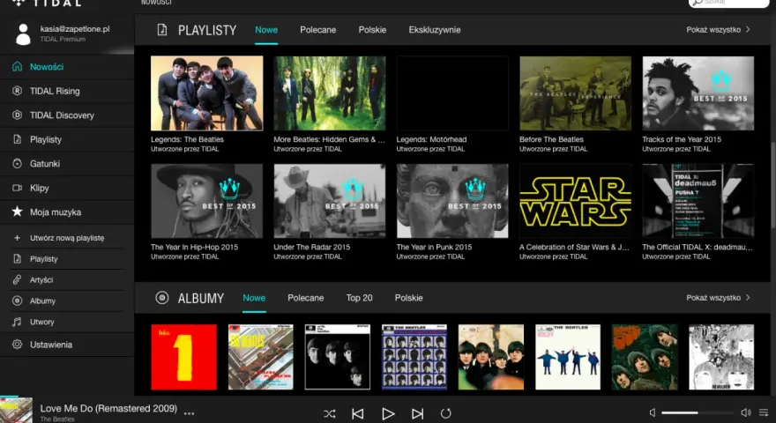The image size is (776, 423).
Task: Open Legends: Motörhead playlist cover
Action: [452, 93]
